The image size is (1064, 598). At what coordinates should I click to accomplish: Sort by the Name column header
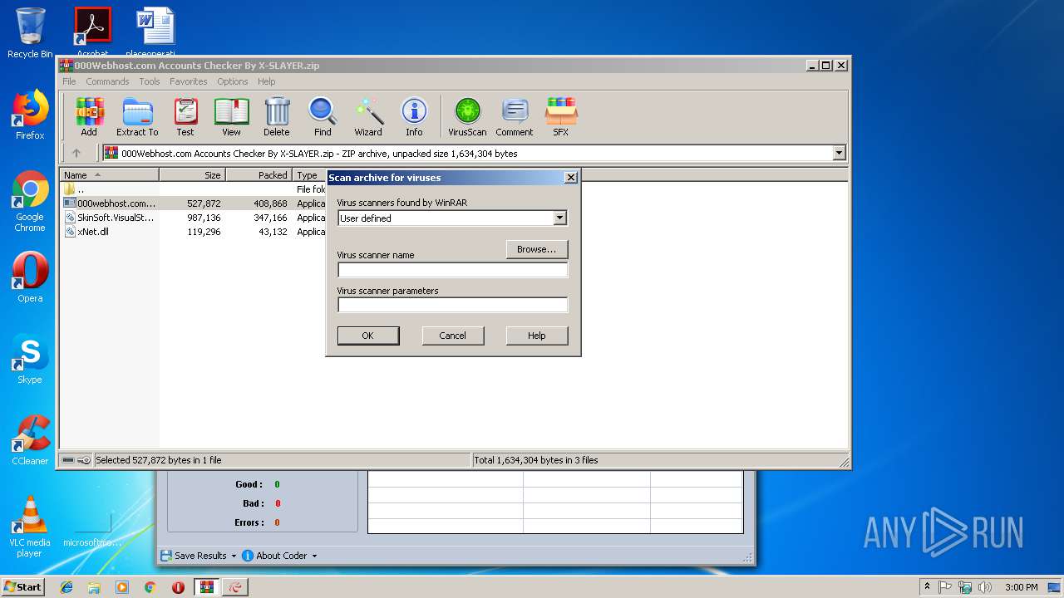110,175
